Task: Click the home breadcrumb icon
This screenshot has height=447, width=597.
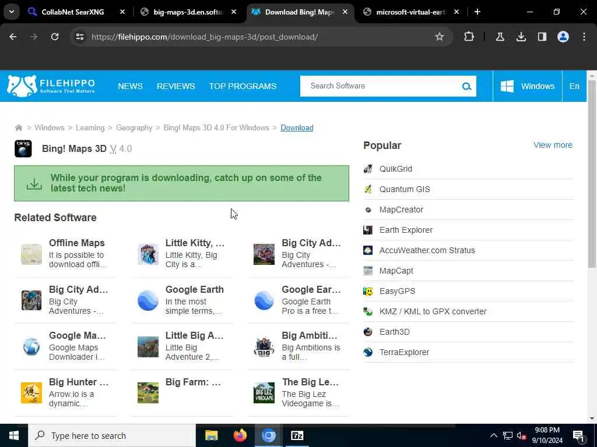Action: pos(18,127)
